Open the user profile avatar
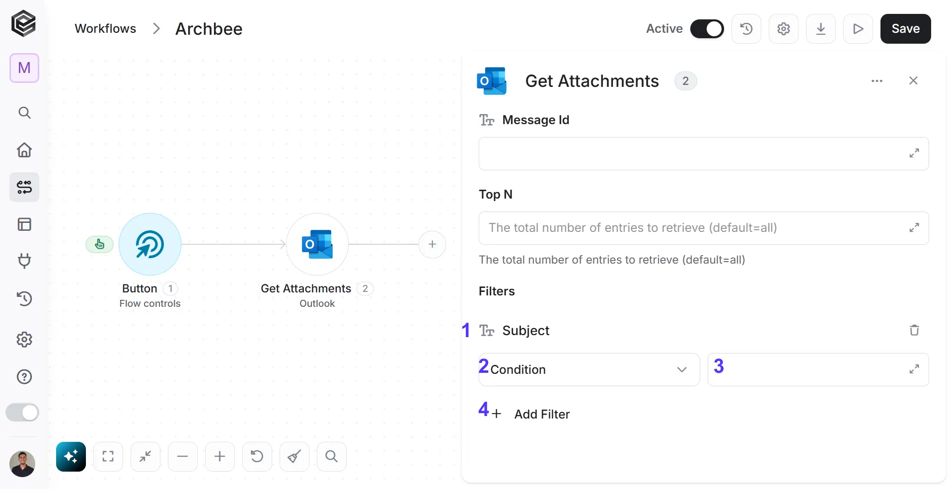The height and width of the screenshot is (489, 950). [x=22, y=464]
